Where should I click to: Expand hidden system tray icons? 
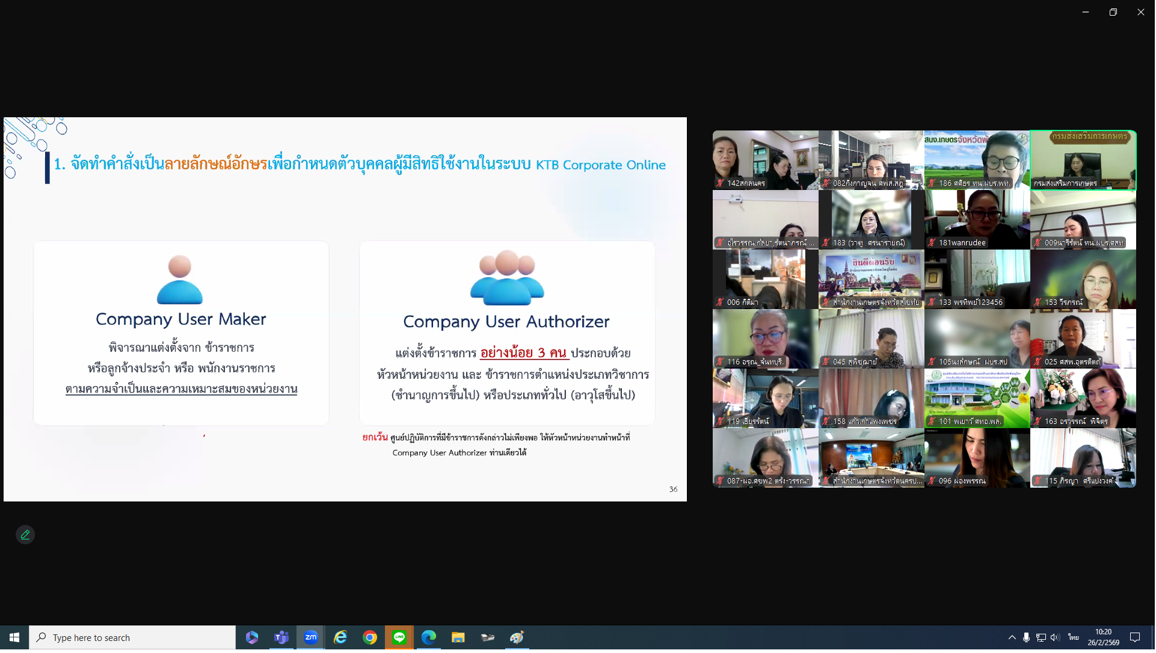(1012, 637)
